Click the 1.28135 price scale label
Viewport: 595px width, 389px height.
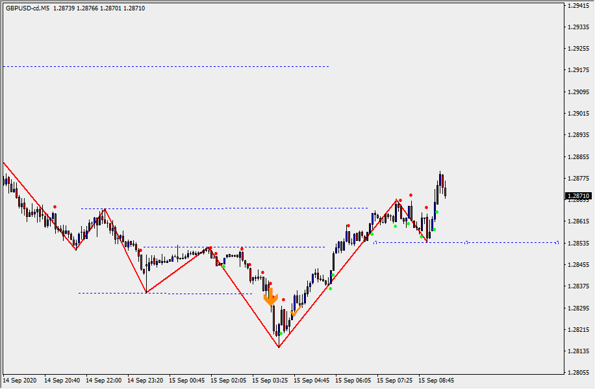577,351
